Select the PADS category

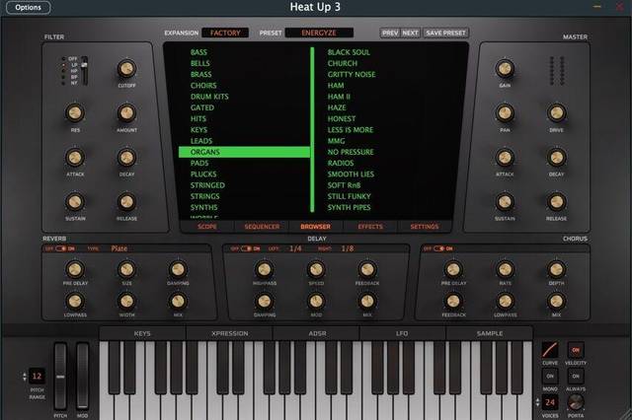[199, 163]
